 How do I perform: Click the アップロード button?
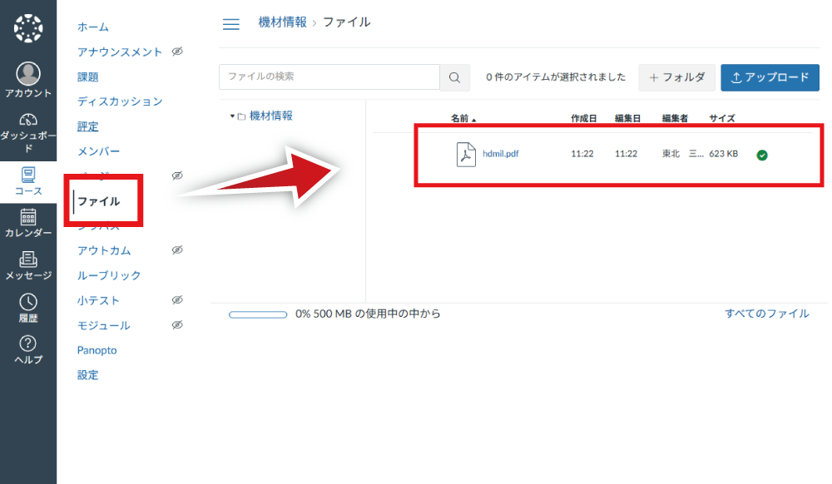[x=770, y=77]
